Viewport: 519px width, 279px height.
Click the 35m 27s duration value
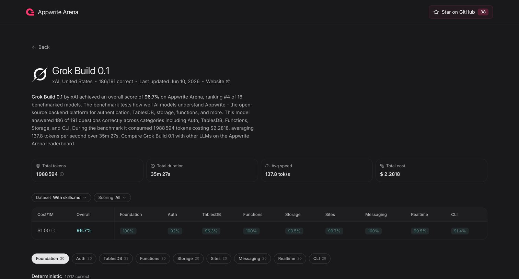pos(161,174)
